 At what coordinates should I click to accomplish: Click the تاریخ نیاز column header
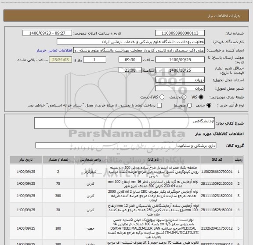click(x=26, y=160)
